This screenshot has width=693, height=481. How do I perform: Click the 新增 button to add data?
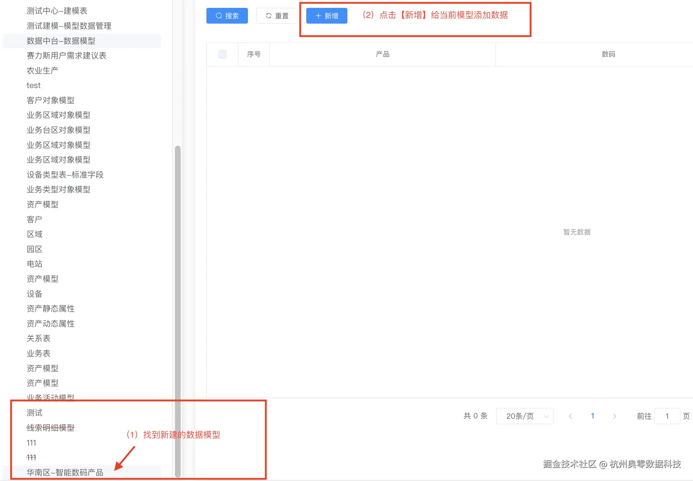pos(326,16)
